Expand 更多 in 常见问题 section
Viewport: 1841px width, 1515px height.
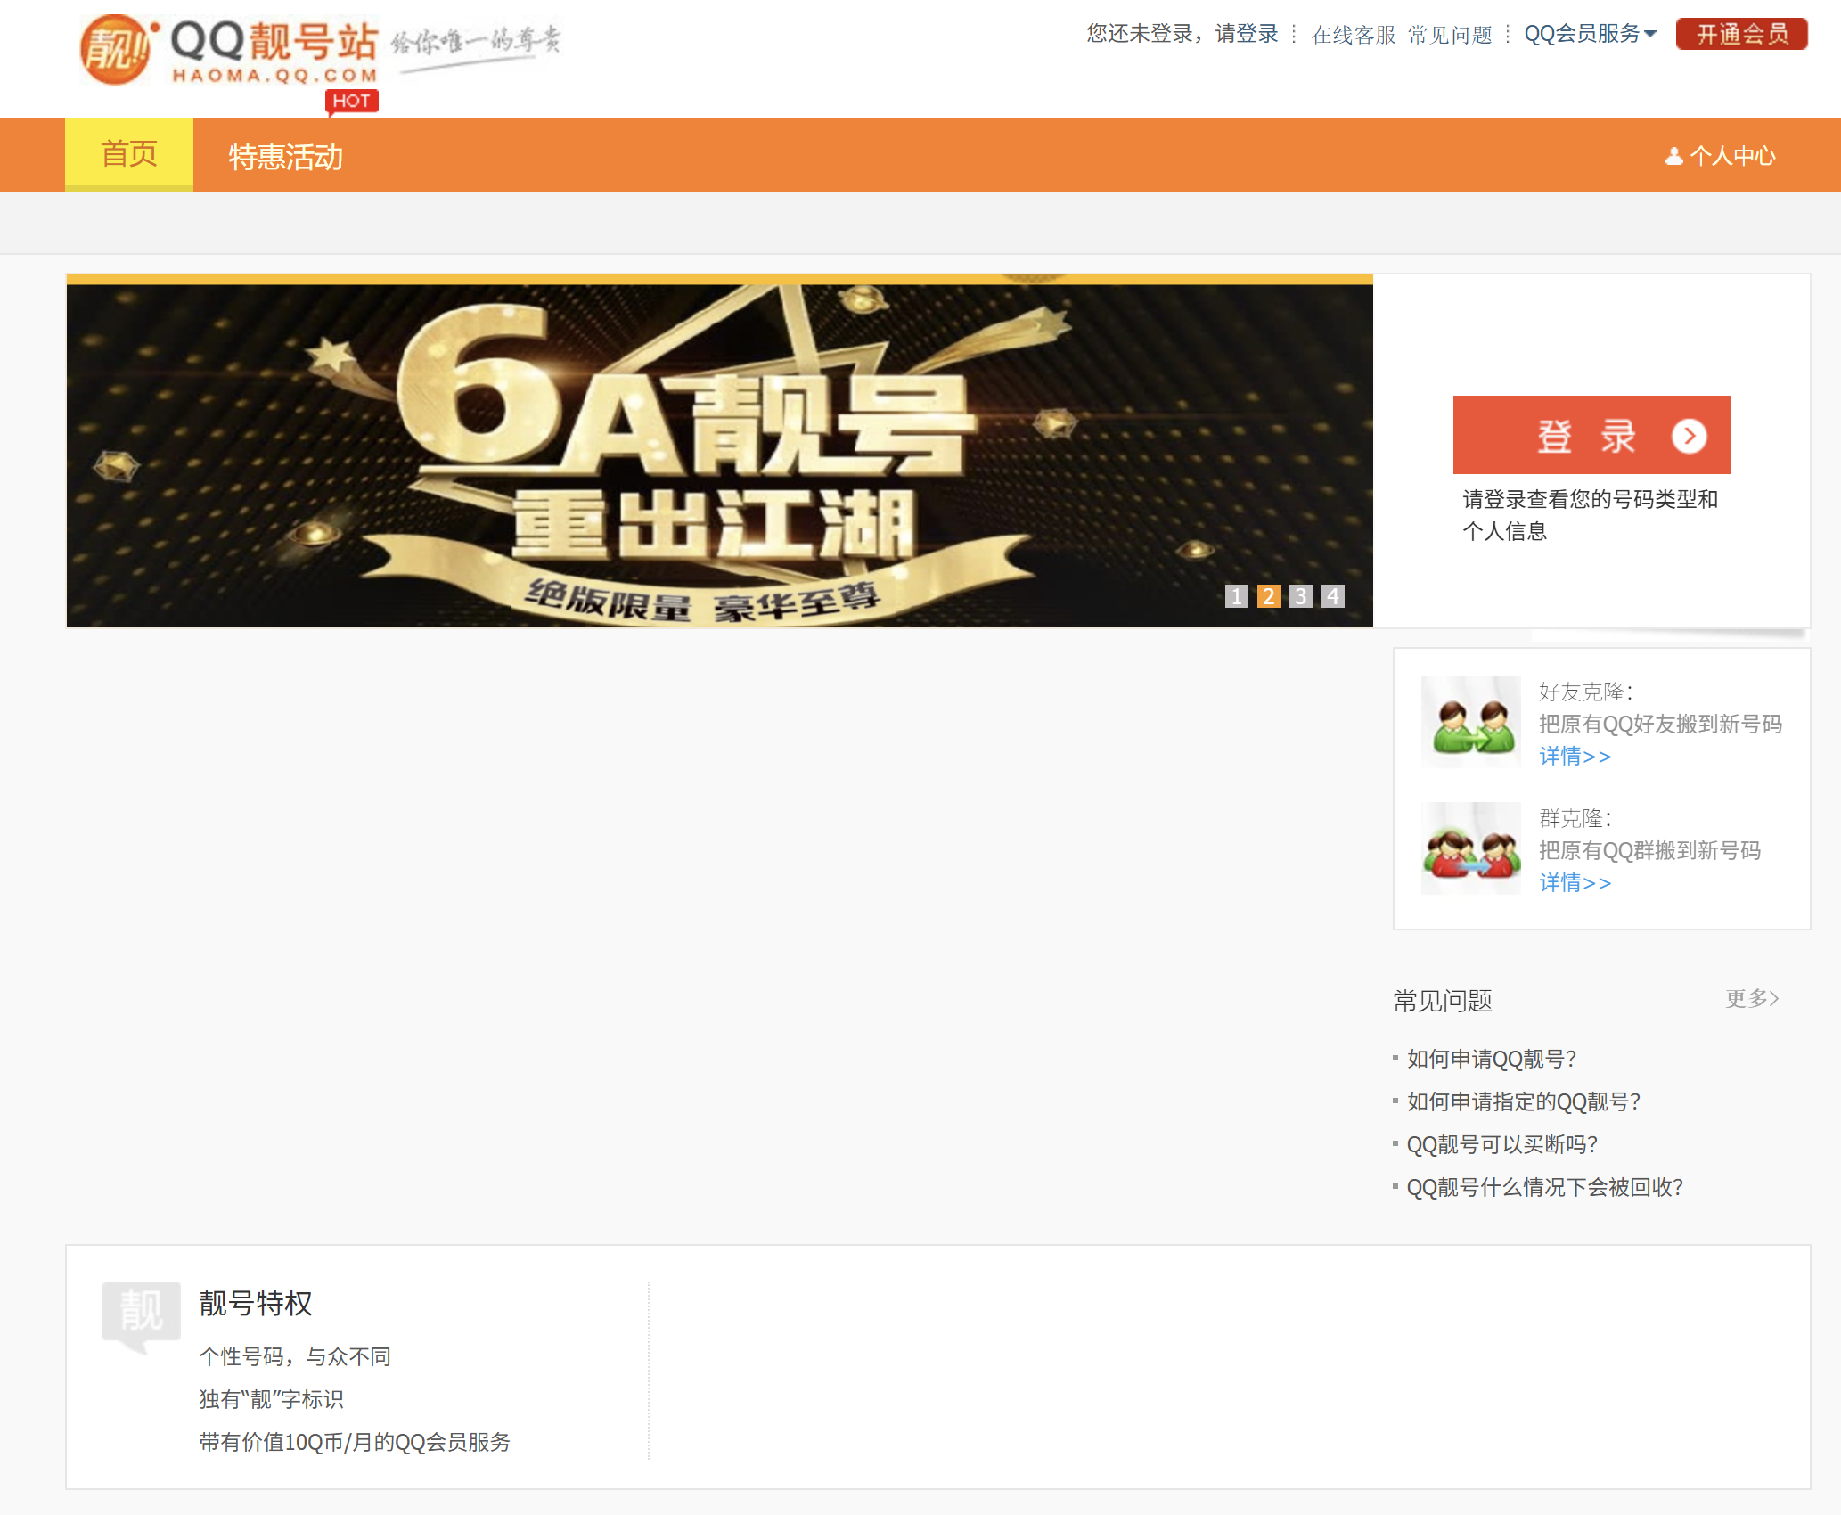(1751, 999)
